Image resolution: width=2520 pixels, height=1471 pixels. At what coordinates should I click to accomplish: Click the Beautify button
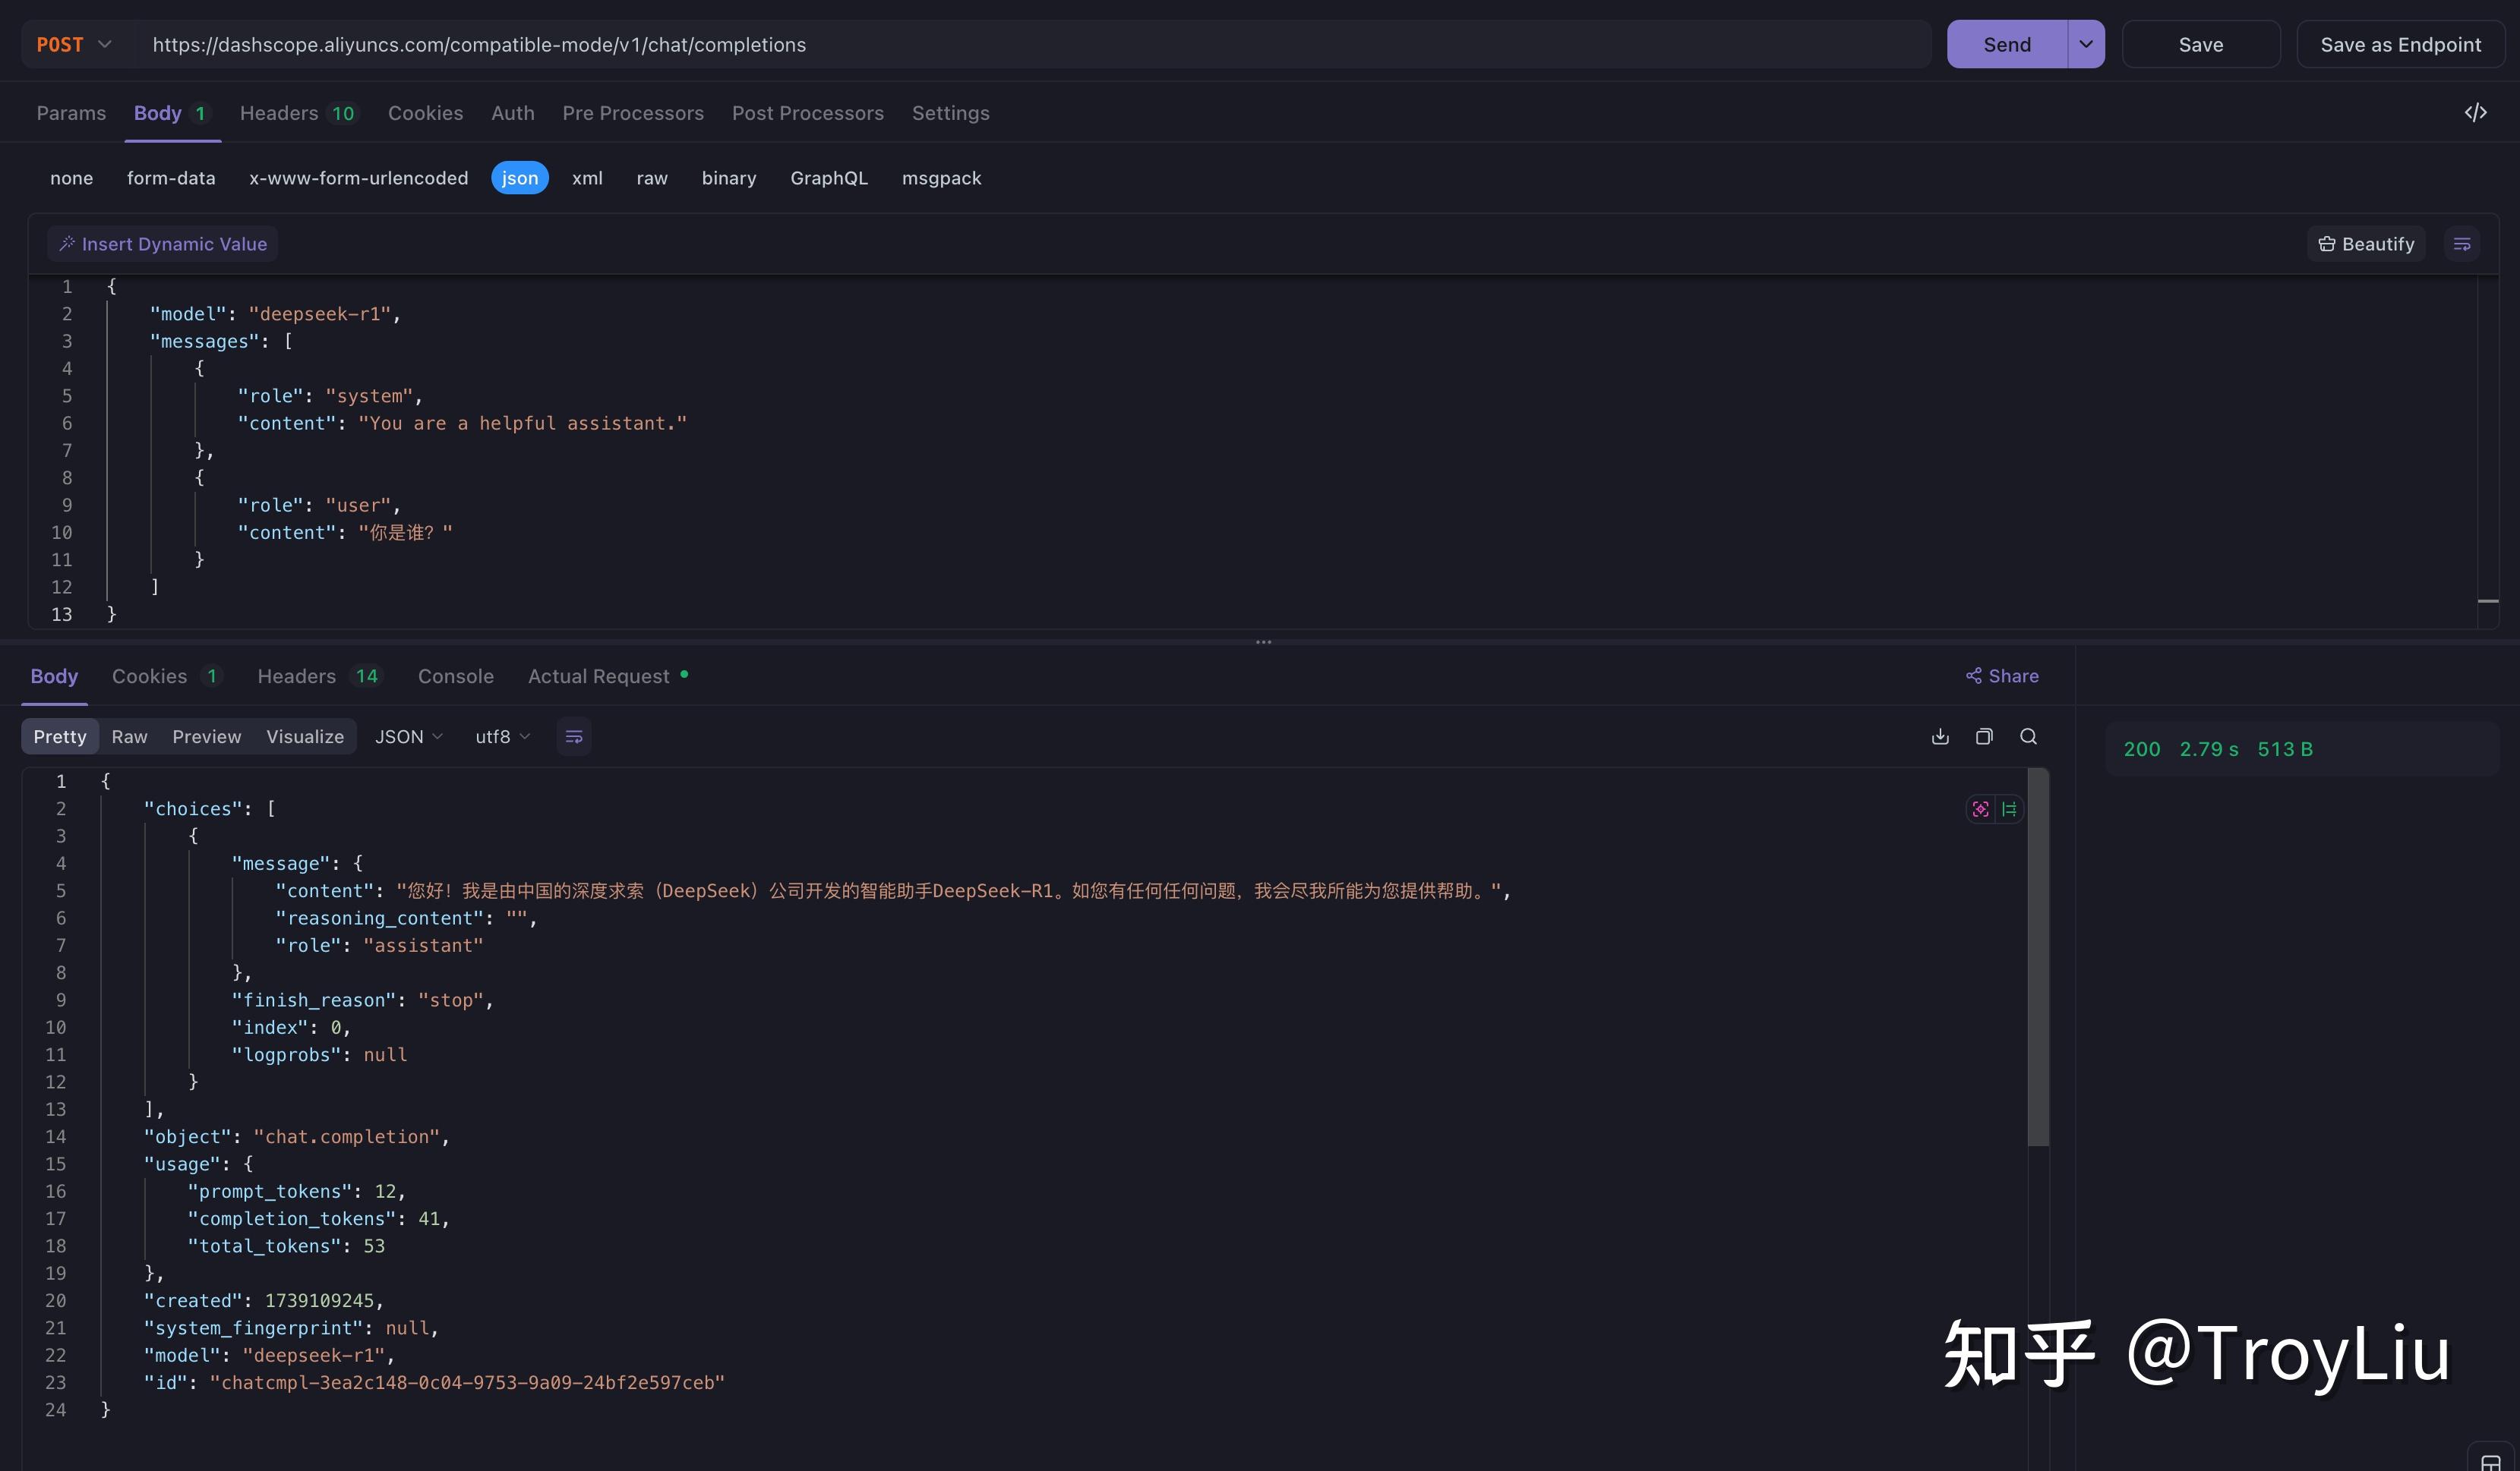[x=2366, y=244]
